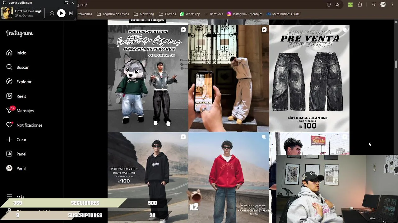Click the install app icon in address bar
Screen dimensions: 398x223
click(x=329, y=5)
